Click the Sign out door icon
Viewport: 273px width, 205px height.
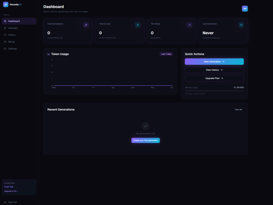pyautogui.click(x=5, y=202)
